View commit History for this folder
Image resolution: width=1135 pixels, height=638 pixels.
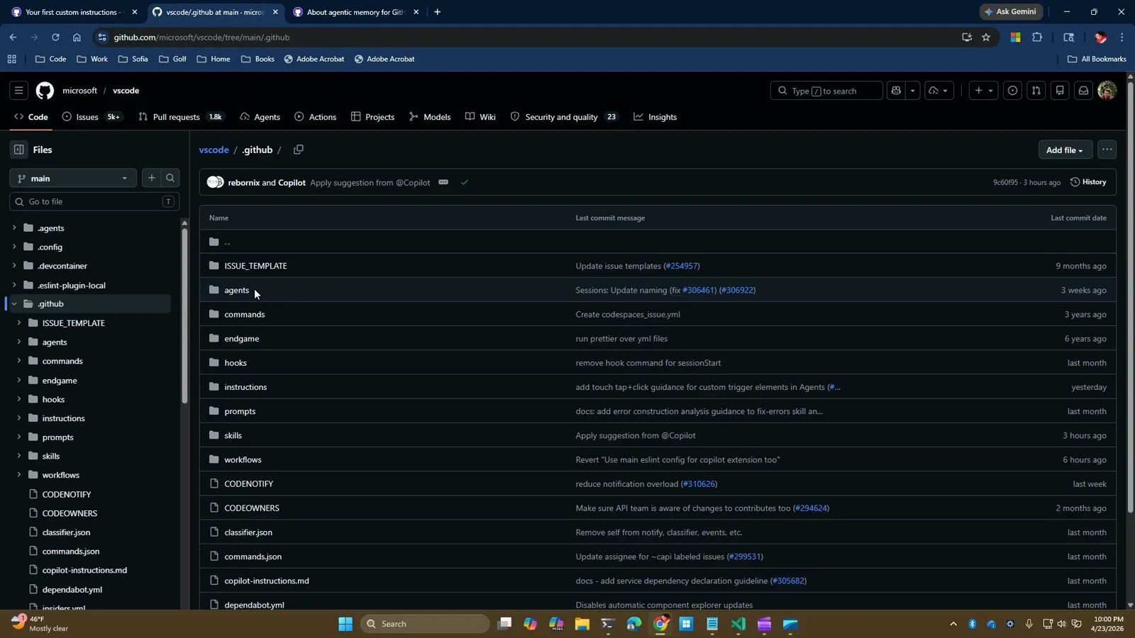(x=1088, y=182)
